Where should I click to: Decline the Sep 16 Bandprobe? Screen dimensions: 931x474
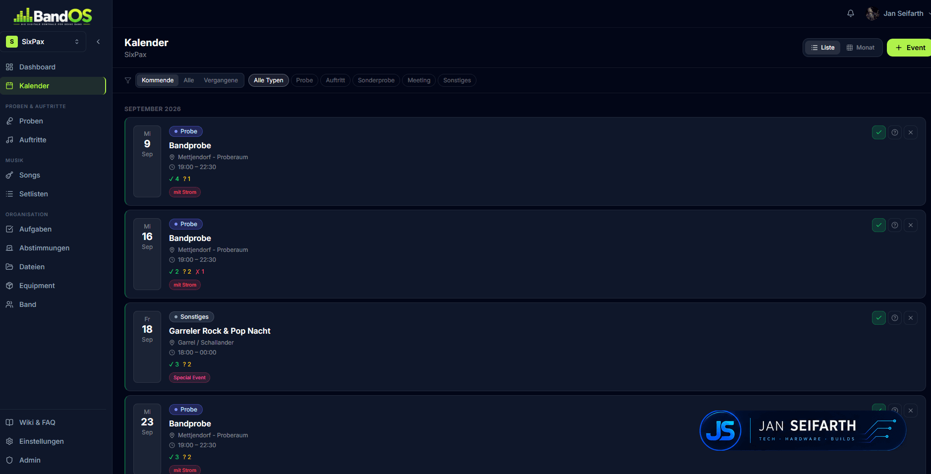911,225
